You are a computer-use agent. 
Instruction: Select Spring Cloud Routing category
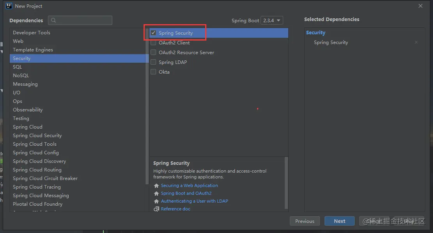(x=79, y=169)
